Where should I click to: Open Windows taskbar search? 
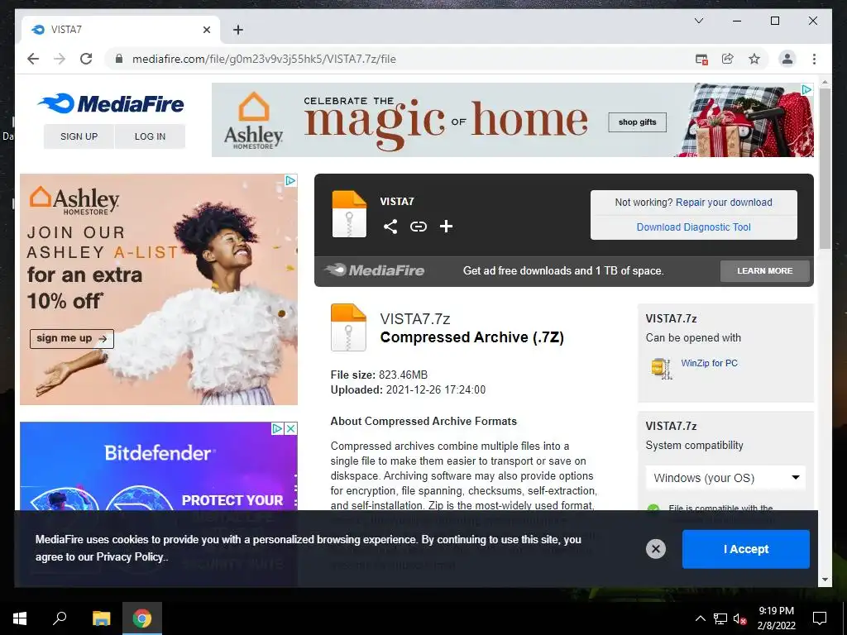click(x=60, y=618)
